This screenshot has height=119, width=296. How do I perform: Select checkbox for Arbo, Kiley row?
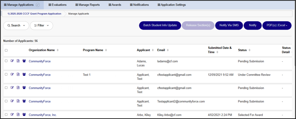(x=6, y=114)
